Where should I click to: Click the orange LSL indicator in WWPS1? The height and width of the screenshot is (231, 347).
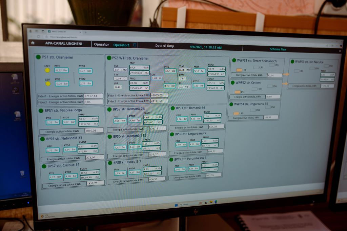(239, 70)
